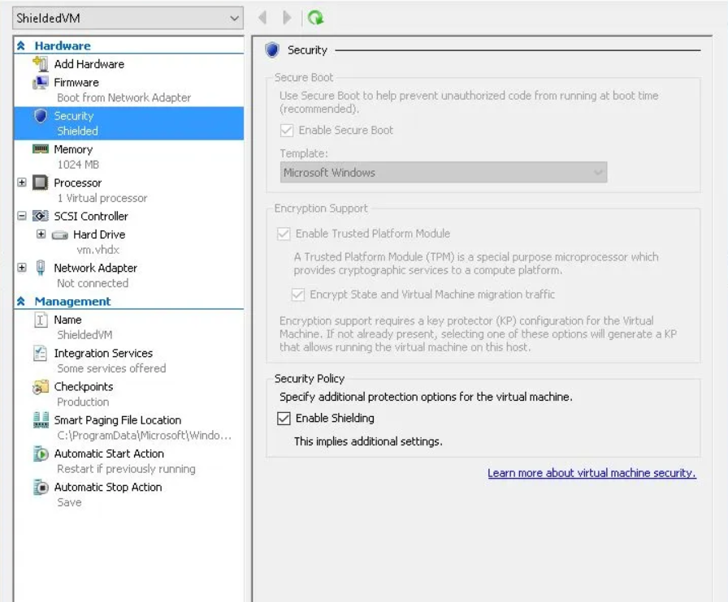728x602 pixels.
Task: Click the Add Hardware icon
Action: (x=41, y=64)
